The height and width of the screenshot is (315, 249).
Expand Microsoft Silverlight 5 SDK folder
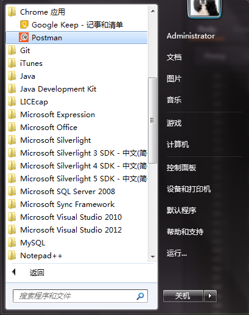(83, 179)
